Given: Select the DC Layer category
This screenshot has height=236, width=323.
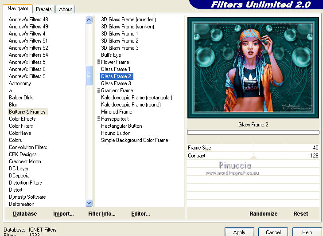Looking at the screenshot, I should (19, 169).
